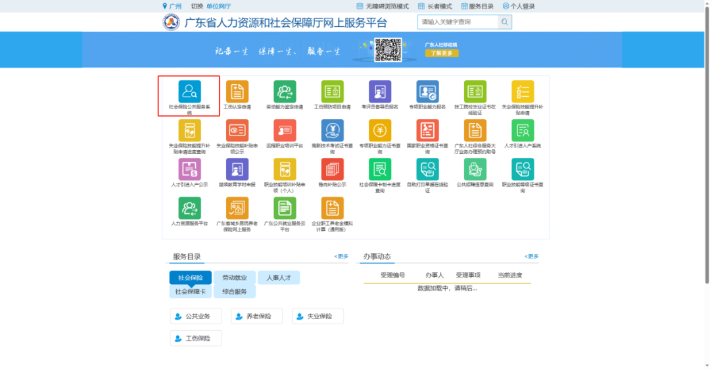Select the 劳动就业 tab
Image resolution: width=710 pixels, height=369 pixels.
tap(235, 278)
